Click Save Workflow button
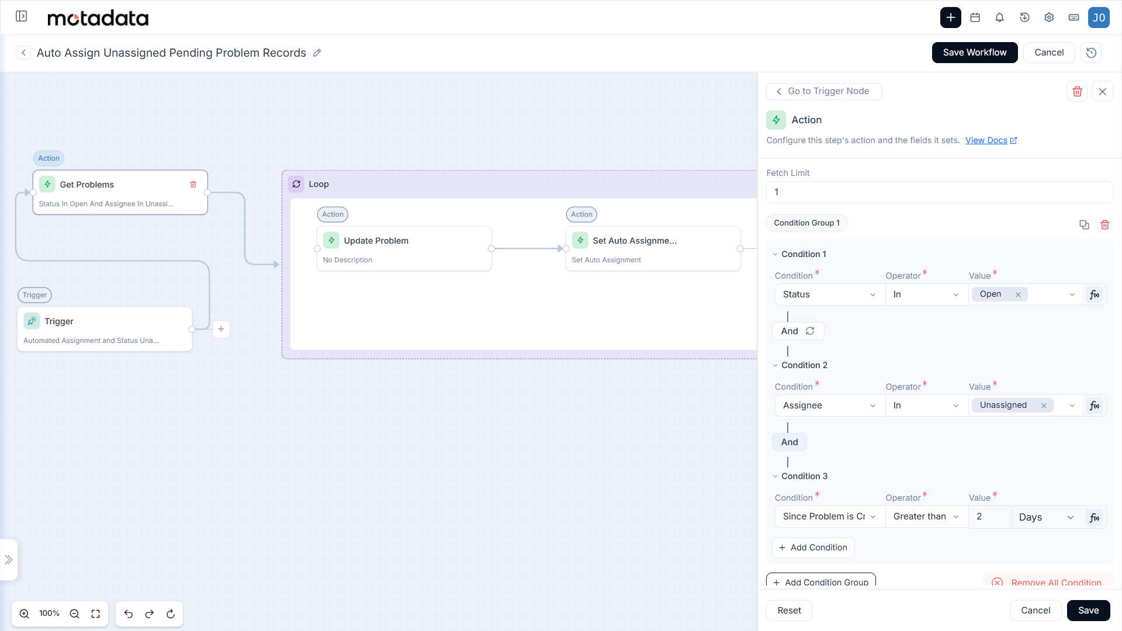Screen dimensions: 1122x631 pyautogui.click(x=974, y=53)
